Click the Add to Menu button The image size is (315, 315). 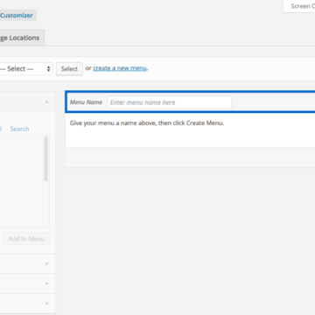point(26,239)
